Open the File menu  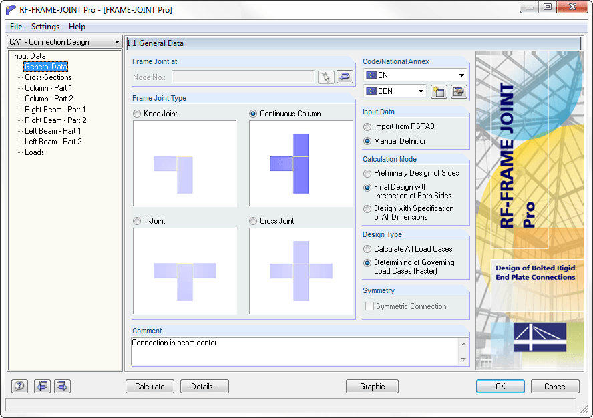(15, 27)
